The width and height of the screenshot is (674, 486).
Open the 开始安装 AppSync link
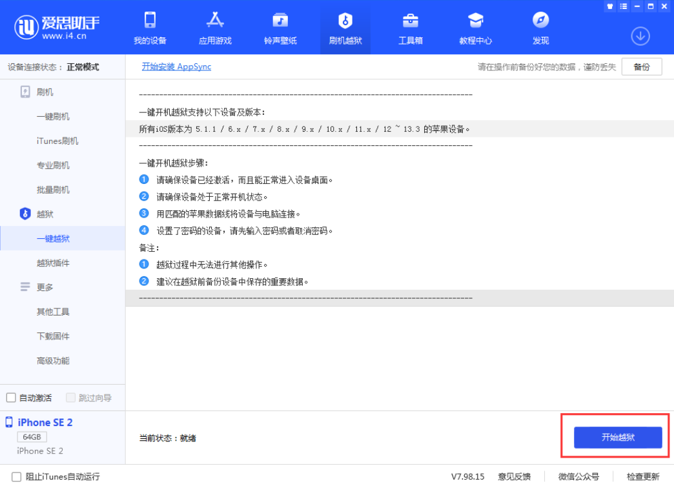point(176,66)
